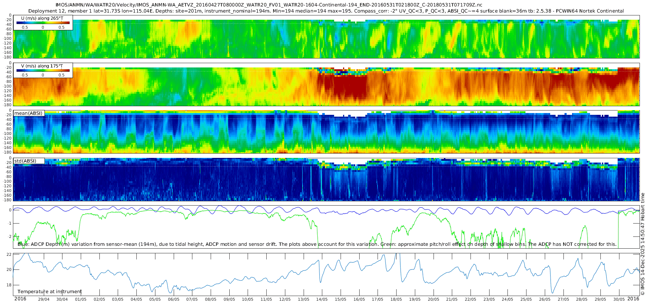
Task: Click the 23/05 date tick label
Action: point(489,300)
